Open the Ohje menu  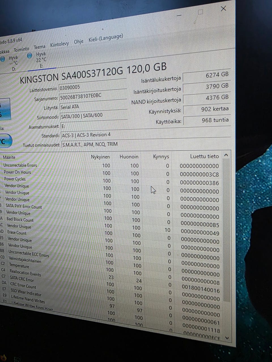[79, 42]
